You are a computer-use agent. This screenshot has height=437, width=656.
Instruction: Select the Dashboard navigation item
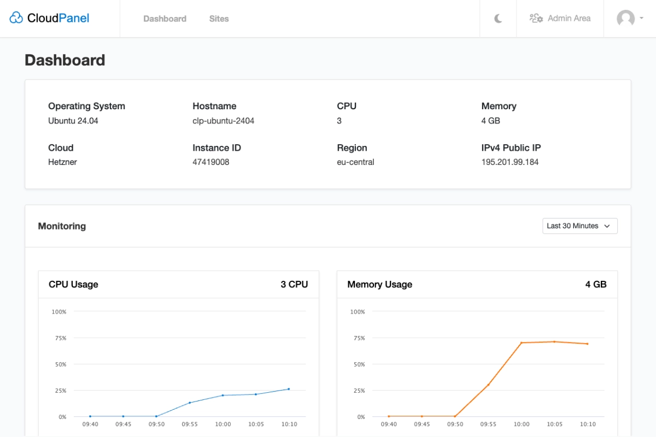pyautogui.click(x=165, y=18)
